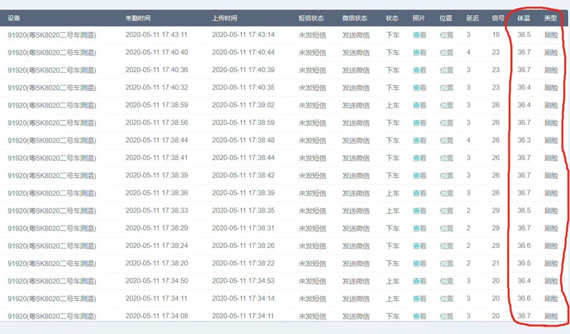Click 位置 in the row with signal 21
570x334 pixels.
point(446,264)
